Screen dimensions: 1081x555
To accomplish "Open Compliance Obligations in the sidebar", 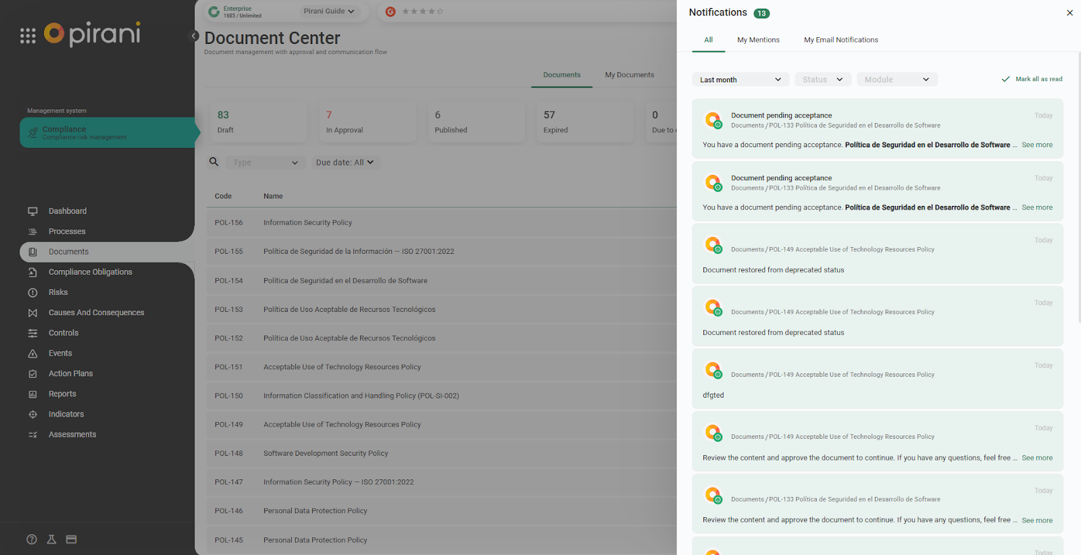I will [x=90, y=272].
